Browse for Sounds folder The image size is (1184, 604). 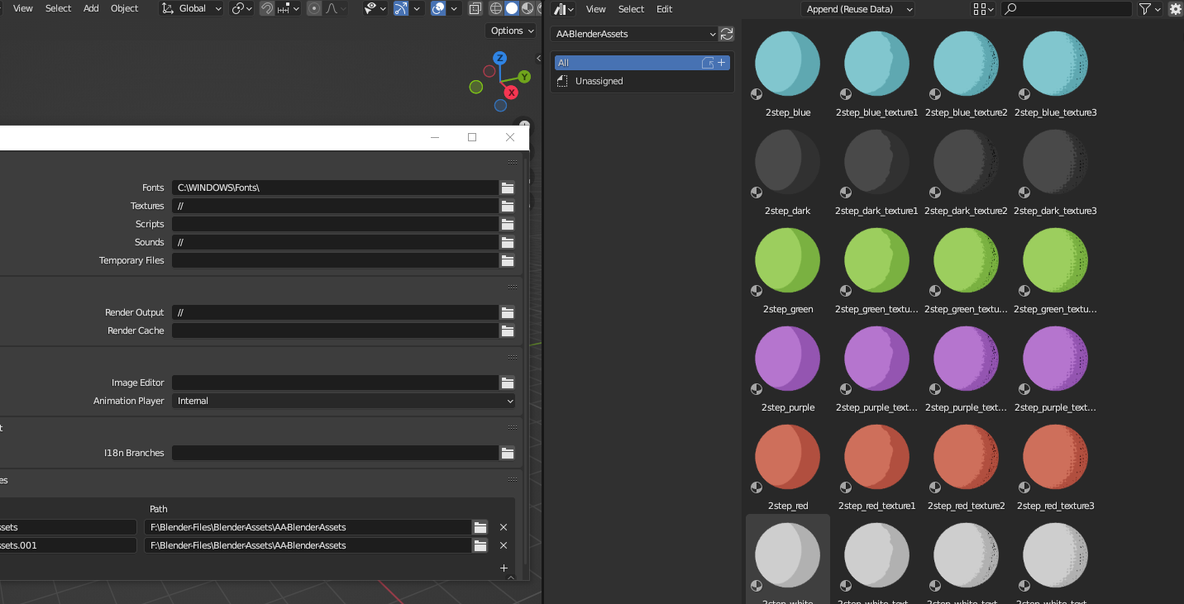(508, 242)
